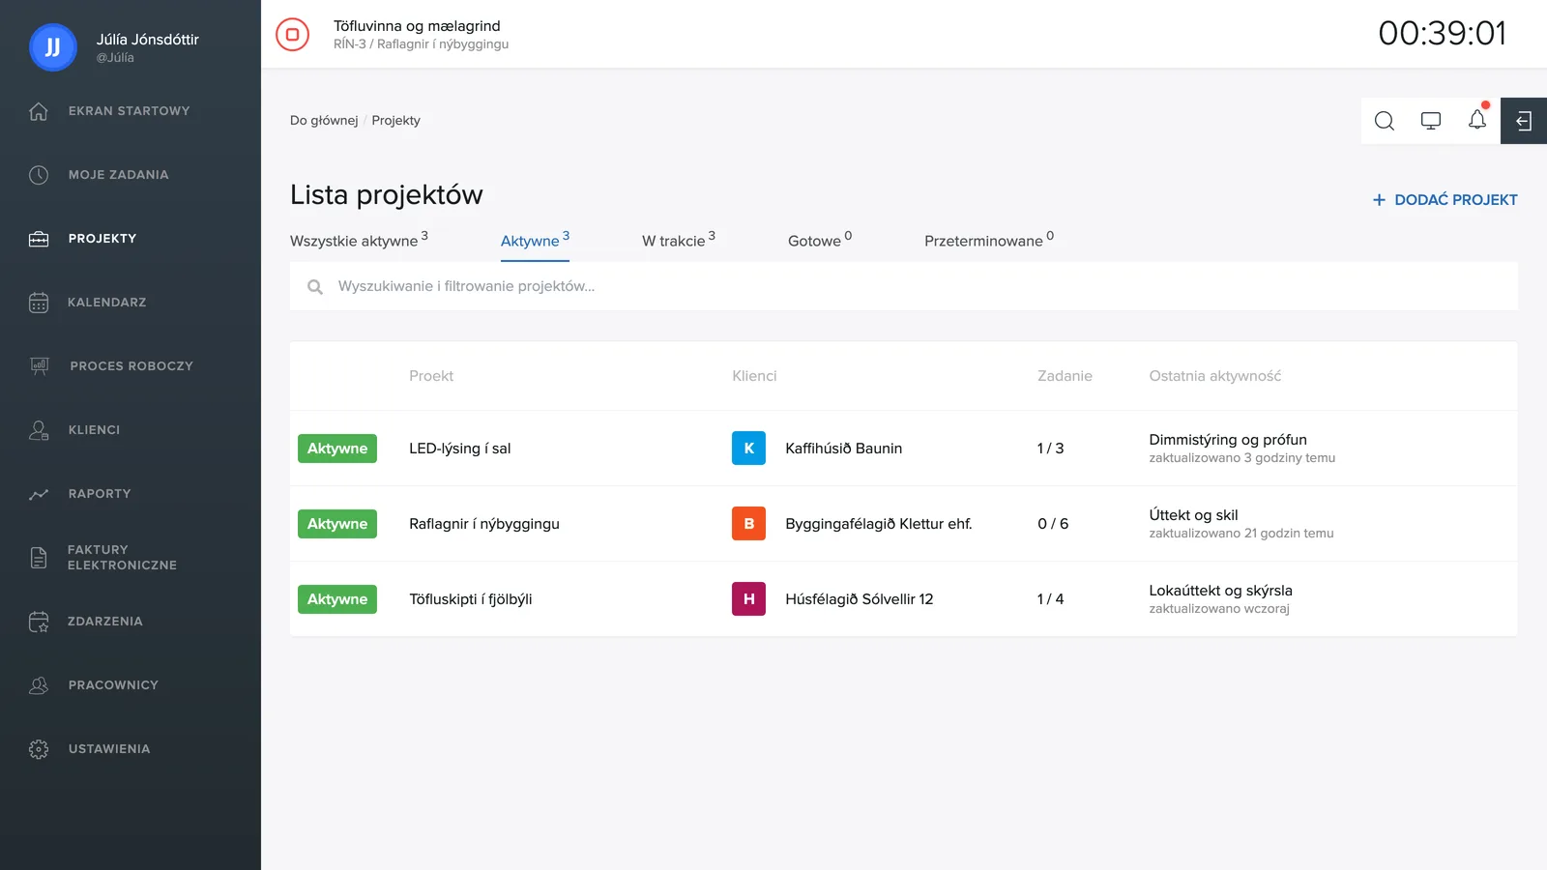Switch to Gotowe tab
Image resolution: width=1547 pixels, height=870 pixels.
tap(820, 240)
